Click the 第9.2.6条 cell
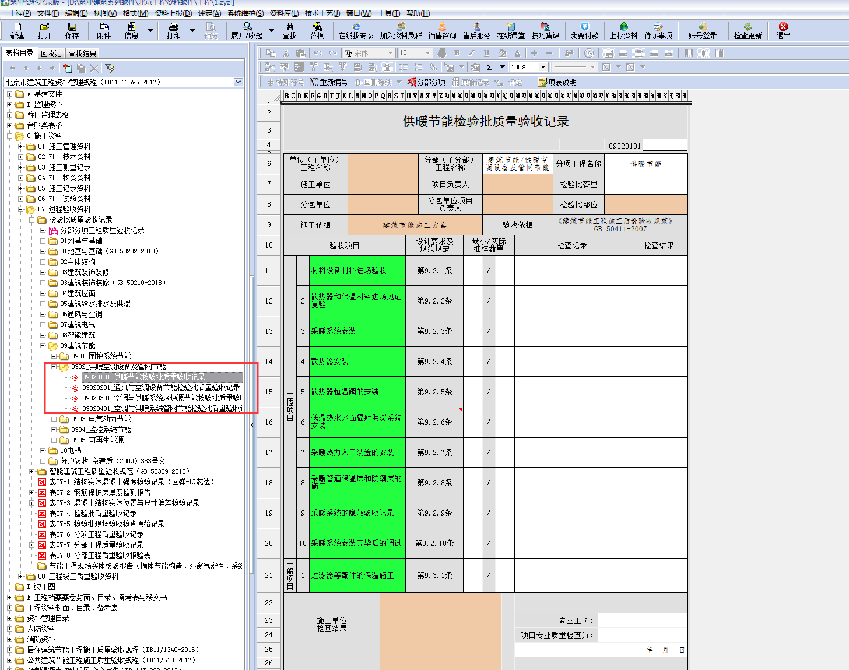This screenshot has height=670, width=849. pos(434,422)
